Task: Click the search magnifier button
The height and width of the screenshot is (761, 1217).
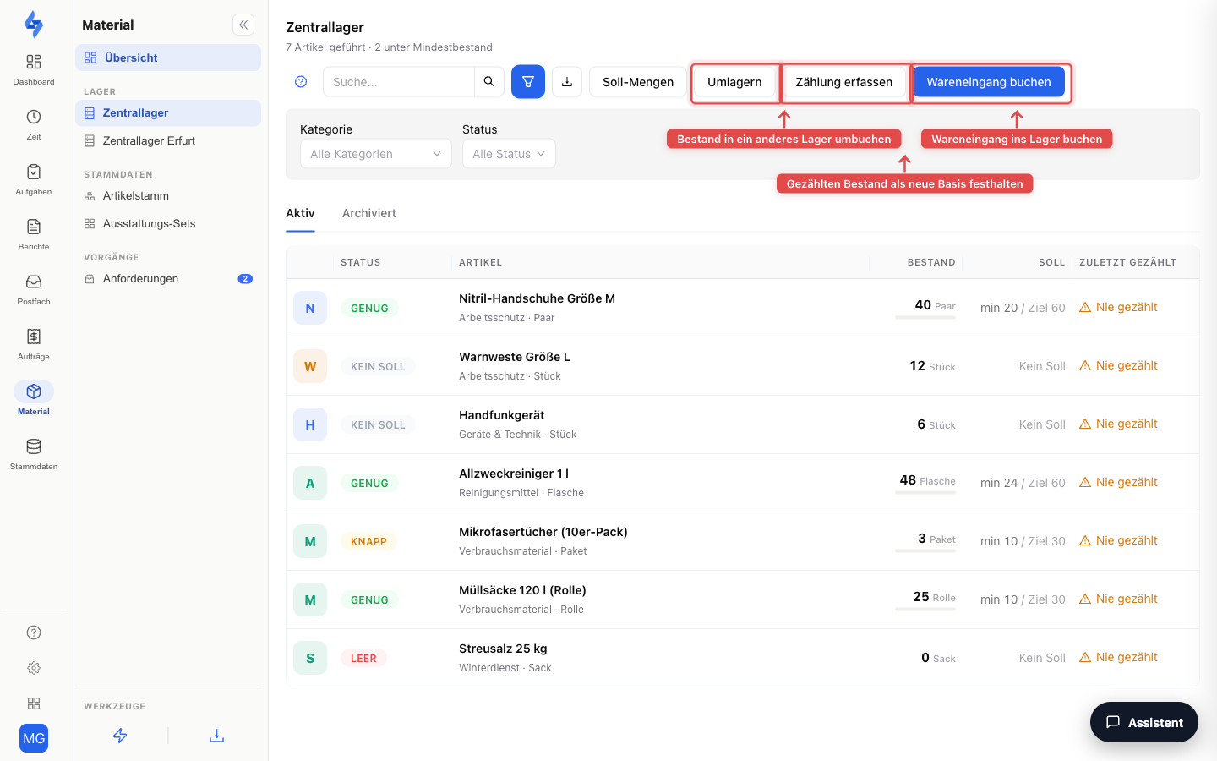Action: pyautogui.click(x=489, y=82)
